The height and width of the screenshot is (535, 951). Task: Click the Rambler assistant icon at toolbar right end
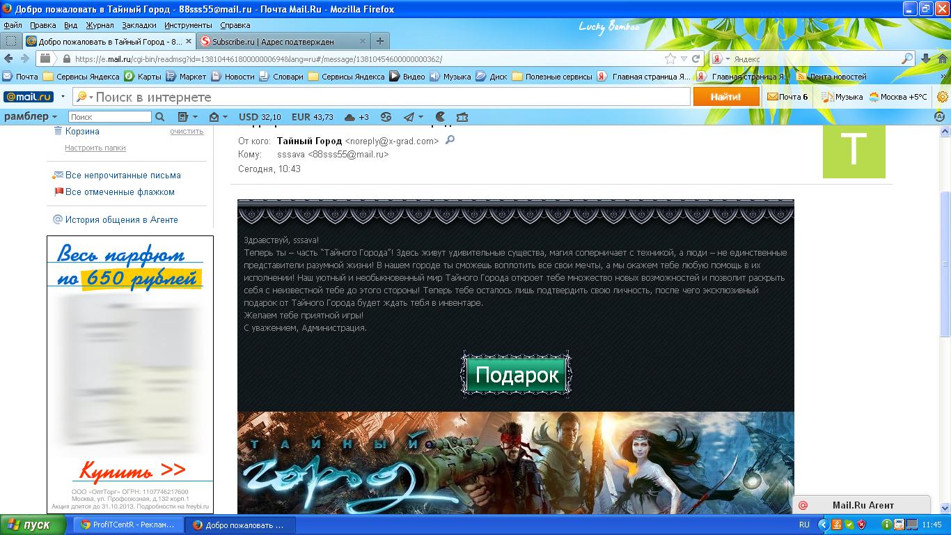tap(939, 117)
